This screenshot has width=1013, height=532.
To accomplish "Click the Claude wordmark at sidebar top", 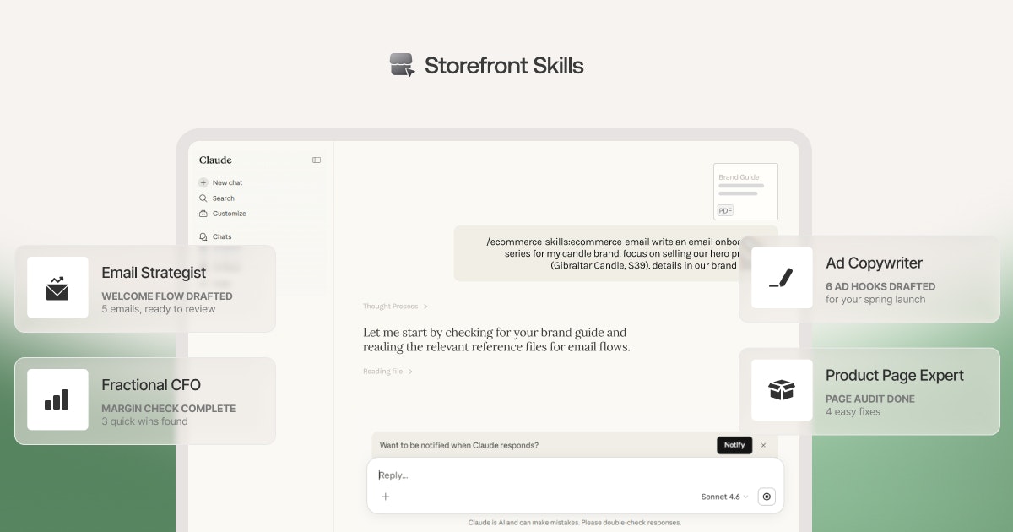I will click(215, 160).
